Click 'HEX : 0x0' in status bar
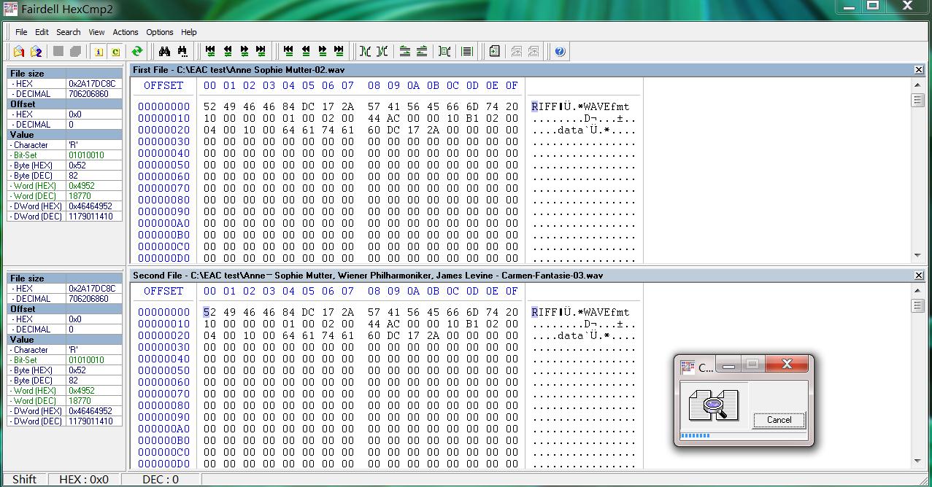The height and width of the screenshot is (487, 932). coord(84,480)
